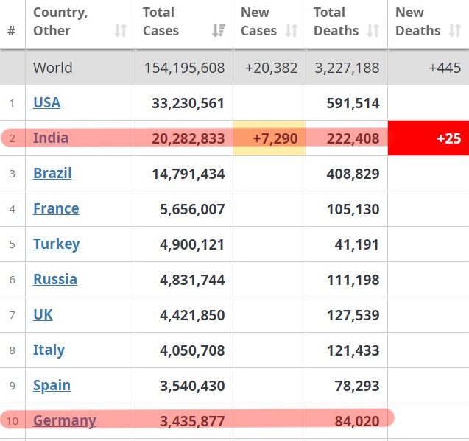Open the France country link
Viewport: 469px width, 441px height.
[x=56, y=208]
